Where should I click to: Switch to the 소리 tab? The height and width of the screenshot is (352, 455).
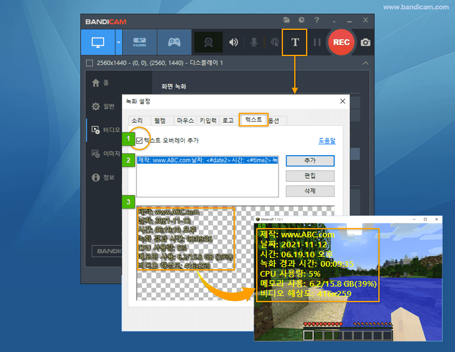(x=137, y=120)
